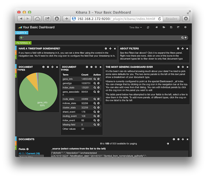Click exclude icon for index_stats row
Image resolution: width=207 pixels, height=178 pixels.
coord(99,88)
